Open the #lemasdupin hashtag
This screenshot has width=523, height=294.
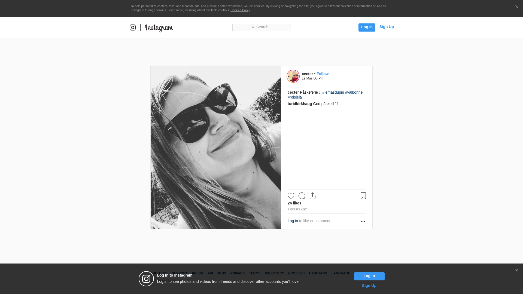coord(333,92)
